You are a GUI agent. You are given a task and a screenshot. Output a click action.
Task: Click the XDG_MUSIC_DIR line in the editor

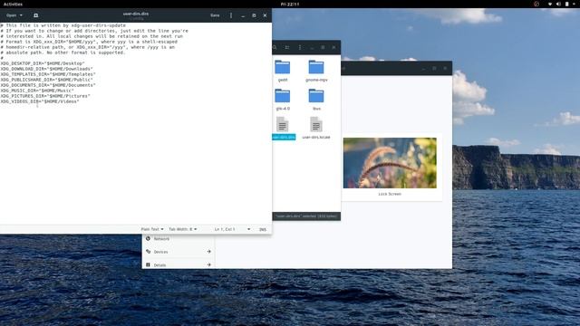[37, 91]
